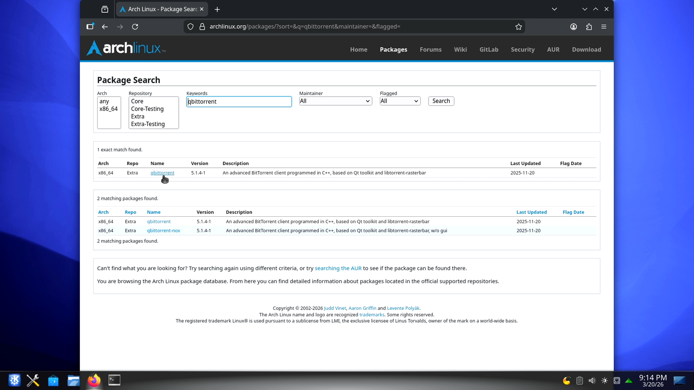Click the site security padlock icon
Image resolution: width=694 pixels, height=390 pixels.
coord(202,26)
